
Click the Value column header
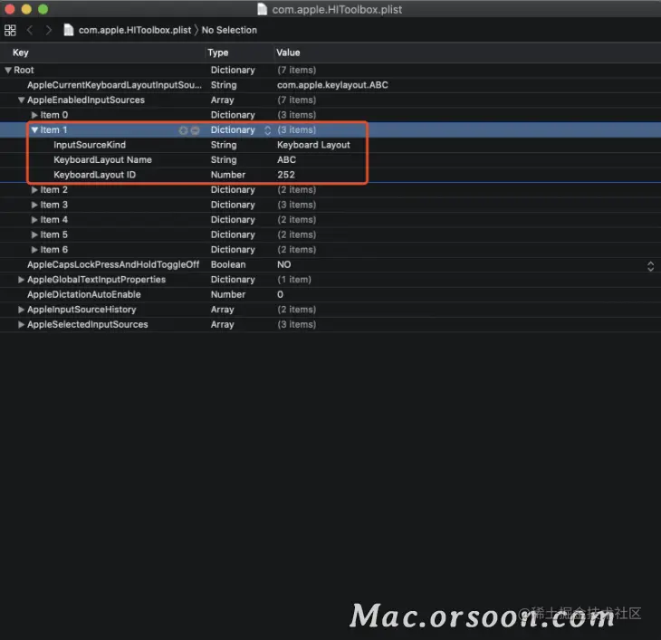tap(288, 53)
